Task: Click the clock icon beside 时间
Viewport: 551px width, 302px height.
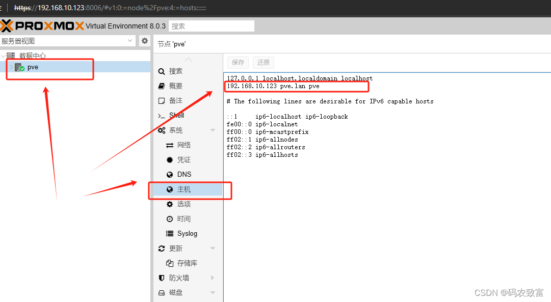Action: point(169,219)
